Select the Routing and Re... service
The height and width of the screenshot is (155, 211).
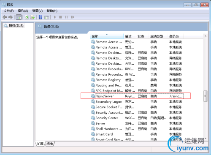click(136, 85)
